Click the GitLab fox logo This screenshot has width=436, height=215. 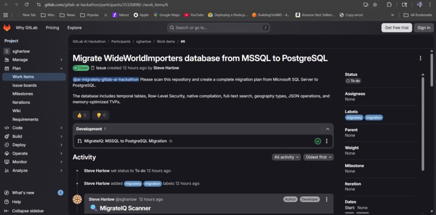(7, 28)
